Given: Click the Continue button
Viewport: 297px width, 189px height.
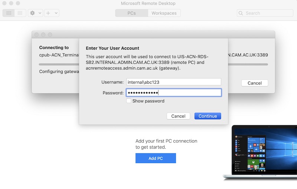Looking at the screenshot, I should click(208, 116).
